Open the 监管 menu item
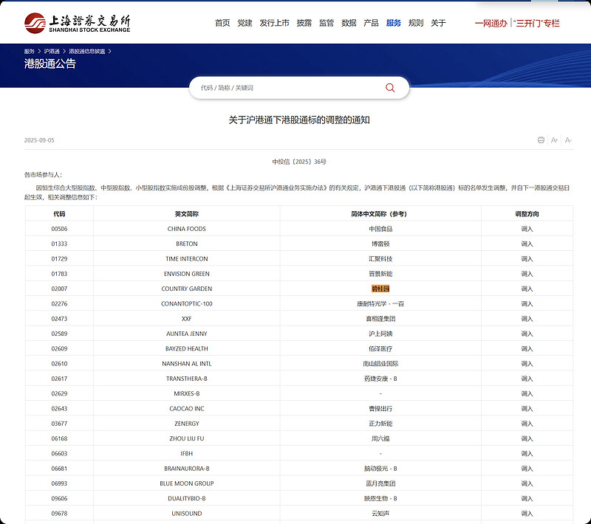 tap(327, 23)
